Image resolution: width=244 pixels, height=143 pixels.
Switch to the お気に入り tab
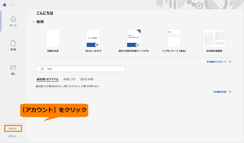tap(69, 79)
